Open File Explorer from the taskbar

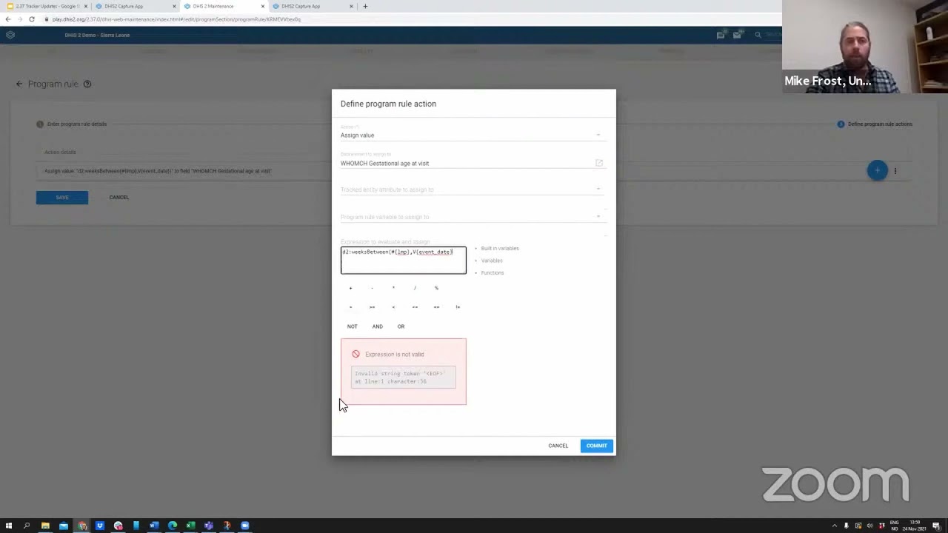45,526
